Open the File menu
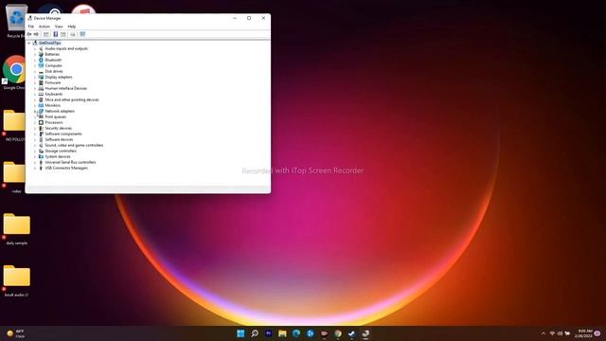This screenshot has width=606, height=341. click(31, 27)
